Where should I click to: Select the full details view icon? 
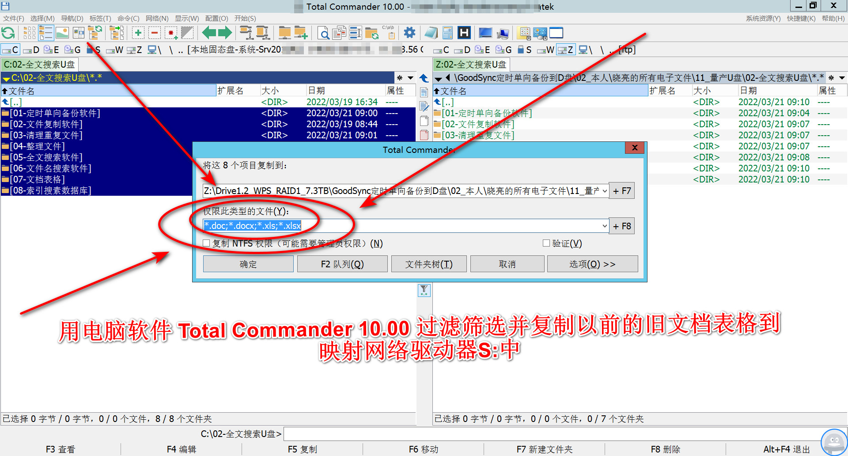[46, 33]
